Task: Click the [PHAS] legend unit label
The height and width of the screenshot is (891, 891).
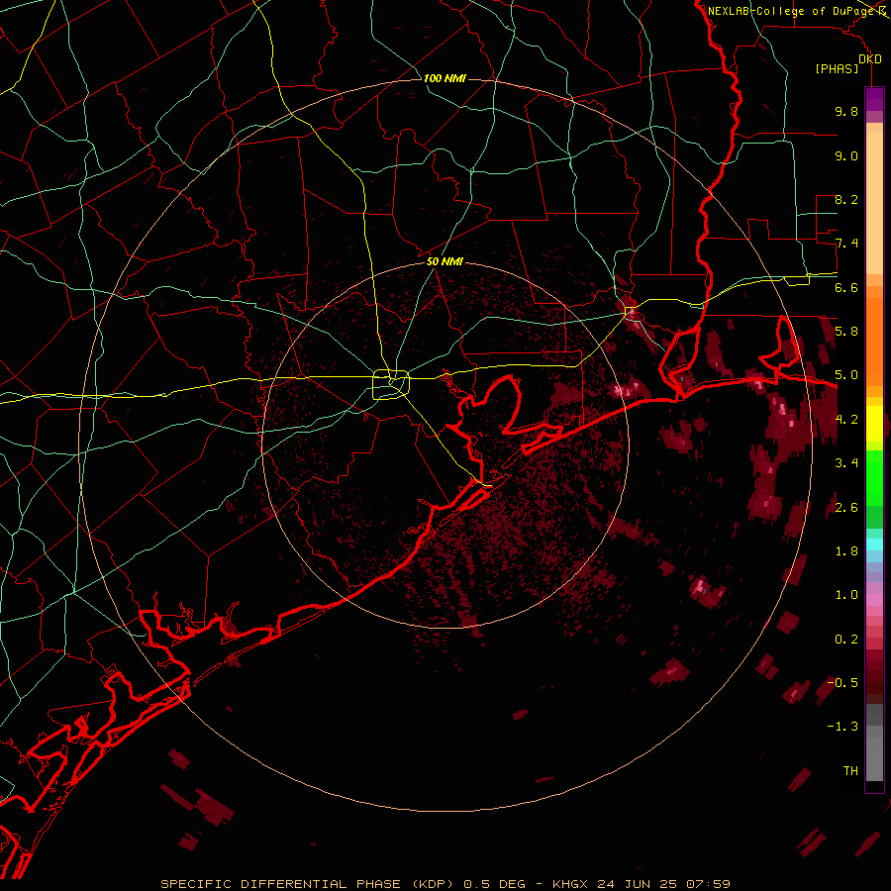Action: coord(837,69)
